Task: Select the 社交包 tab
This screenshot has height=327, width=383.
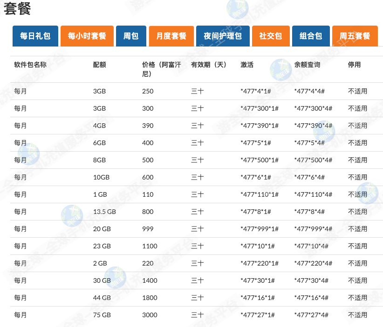Action: point(271,36)
